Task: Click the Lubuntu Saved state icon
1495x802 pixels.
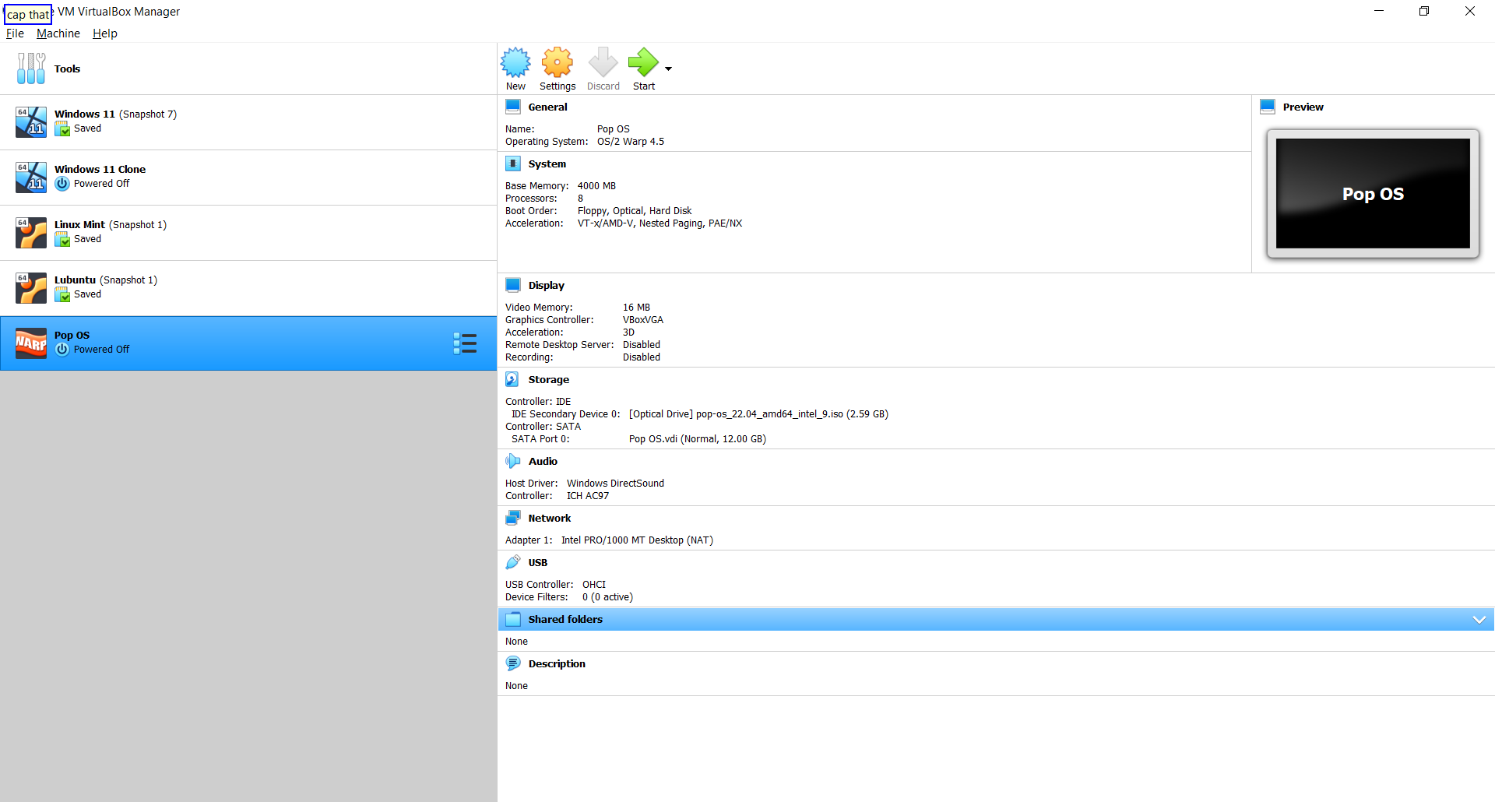Action: pyautogui.click(x=62, y=295)
